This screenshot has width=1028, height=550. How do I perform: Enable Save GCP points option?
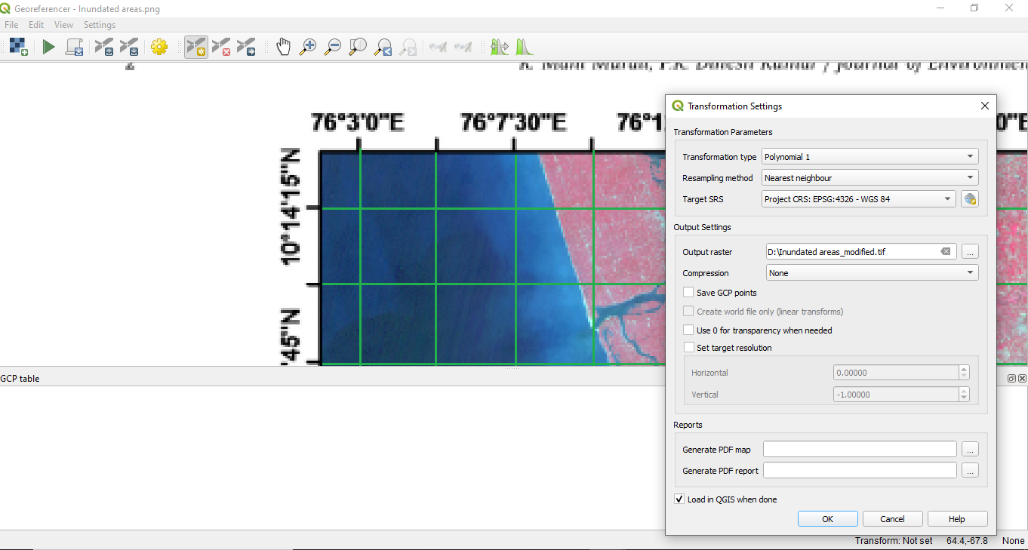688,292
